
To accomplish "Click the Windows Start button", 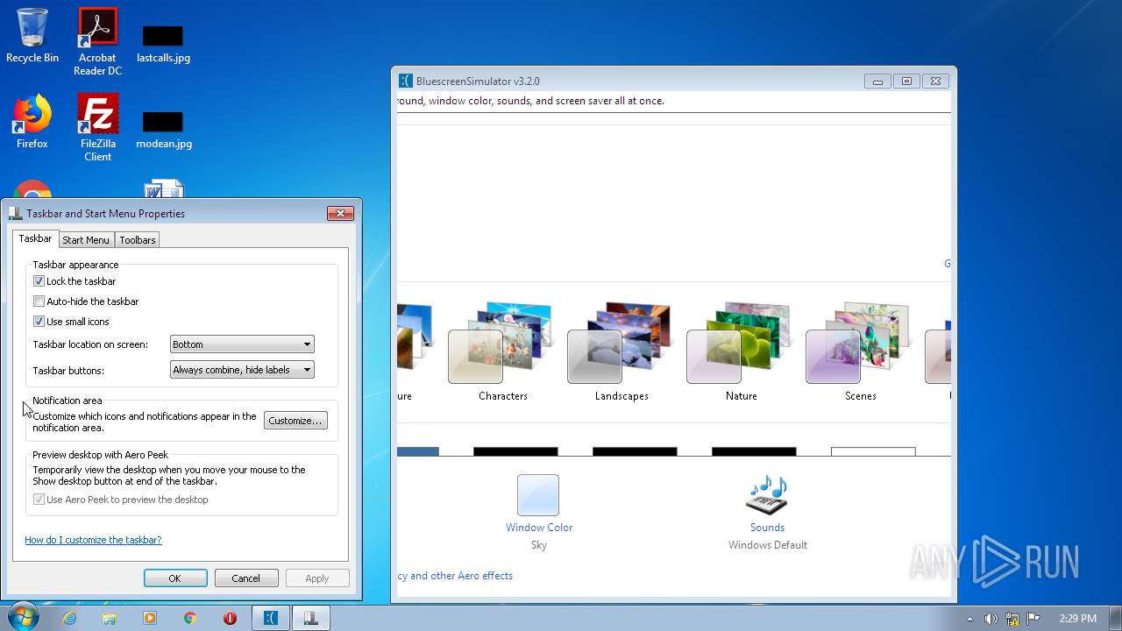I will 23,617.
